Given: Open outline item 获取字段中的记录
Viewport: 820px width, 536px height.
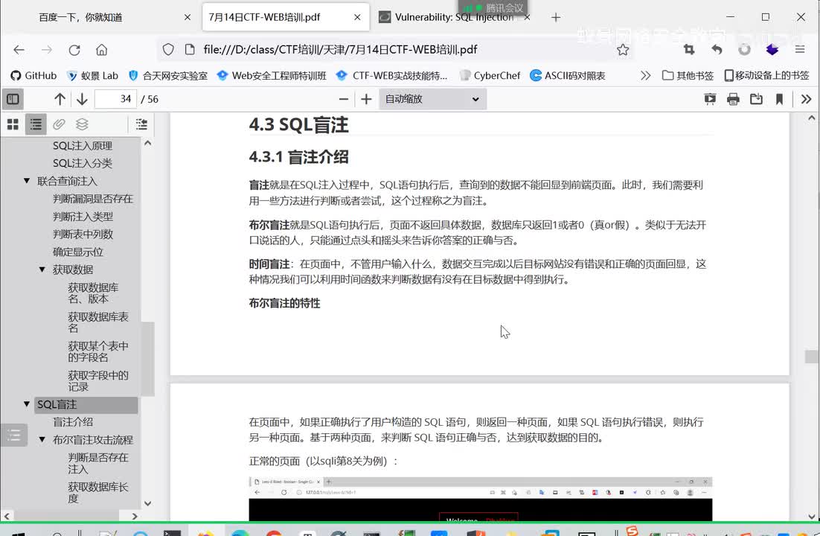Looking at the screenshot, I should point(97,381).
